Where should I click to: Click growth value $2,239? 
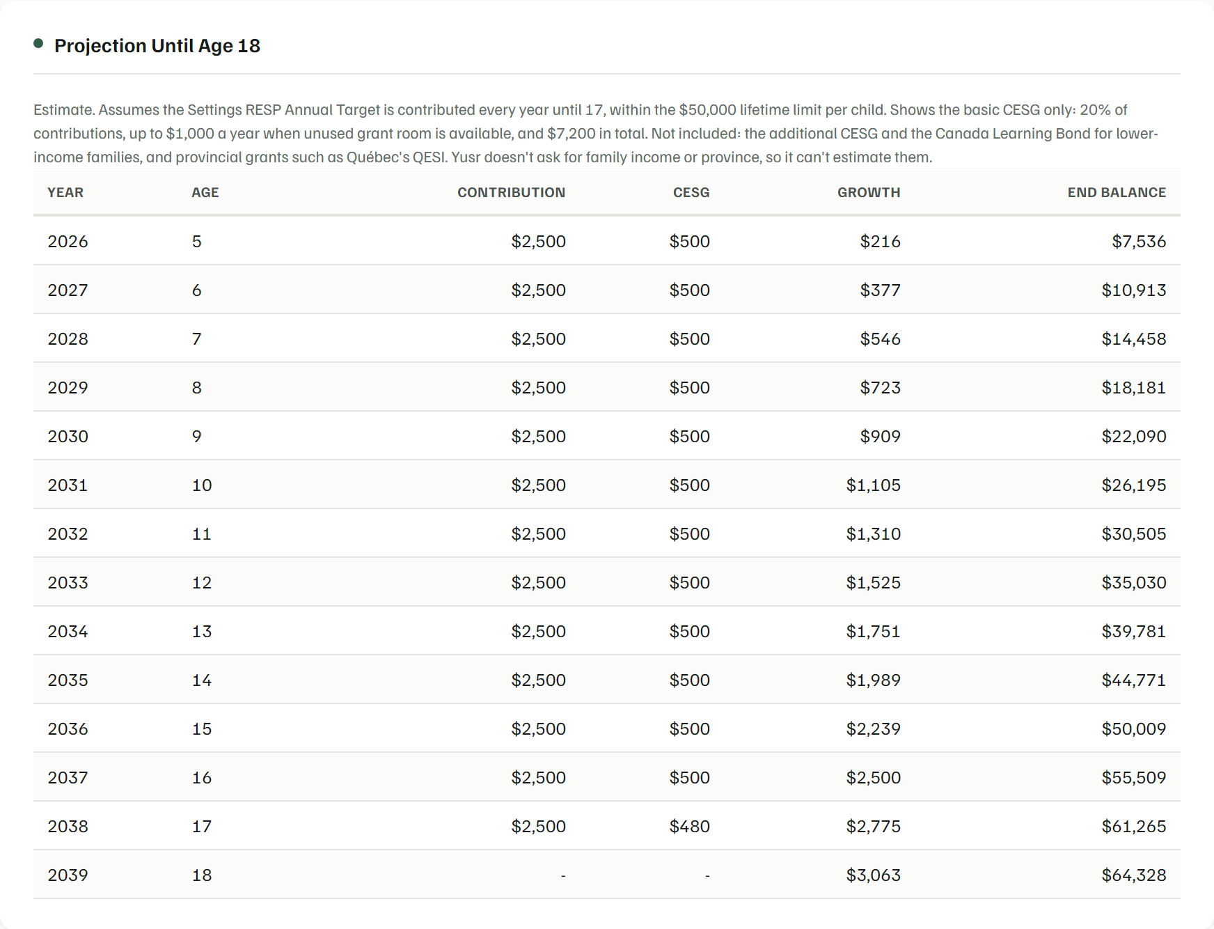(x=873, y=729)
